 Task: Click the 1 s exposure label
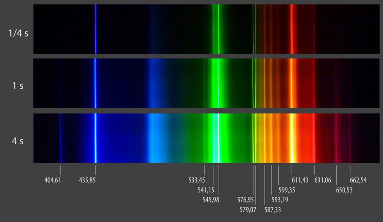pyautogui.click(x=18, y=86)
